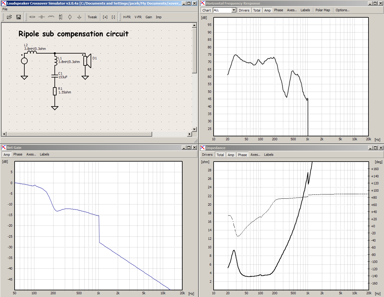Open Labels in Impedance window
The width and height of the screenshot is (384, 297).
coord(269,155)
